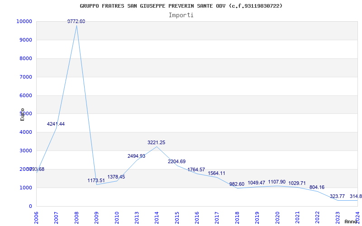This screenshot has width=362, height=226.
Task: Click the 1029.71 data label
Action: click(297, 184)
